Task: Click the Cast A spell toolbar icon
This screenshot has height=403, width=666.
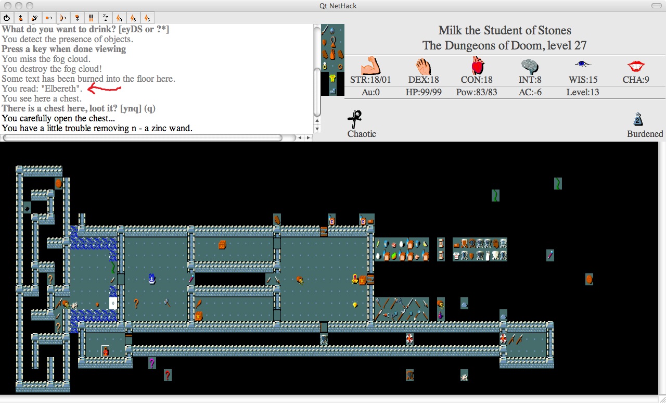Action: tap(119, 18)
